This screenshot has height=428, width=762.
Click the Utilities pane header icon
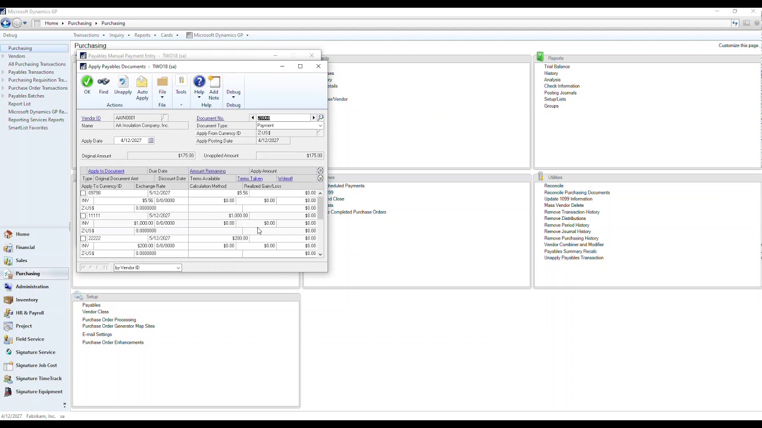click(x=540, y=177)
